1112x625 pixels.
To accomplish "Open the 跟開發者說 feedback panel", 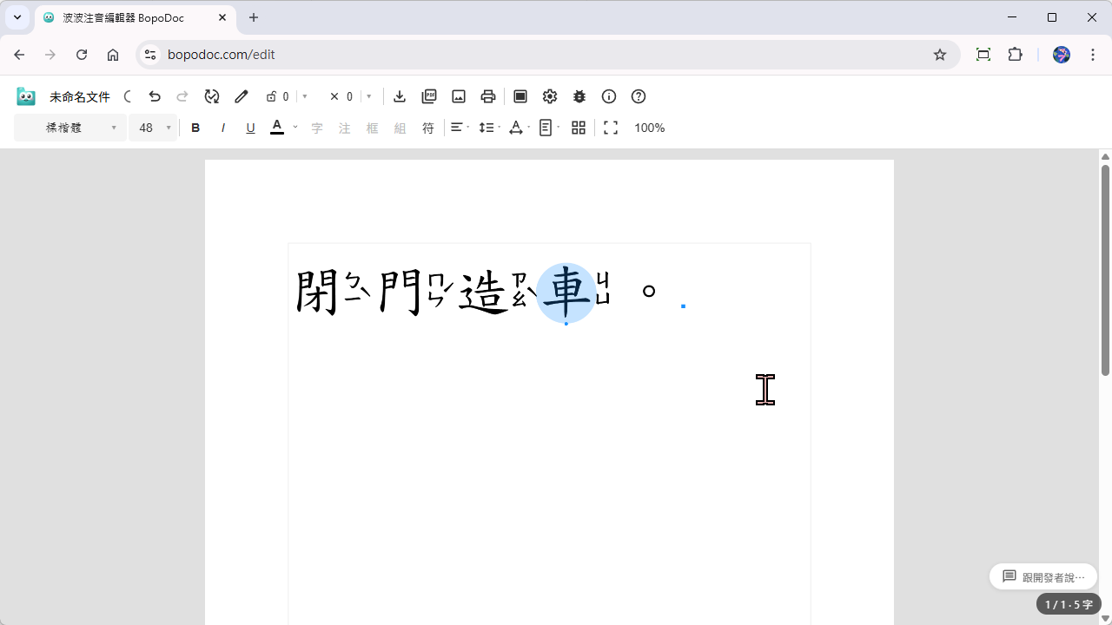I will tap(1042, 576).
